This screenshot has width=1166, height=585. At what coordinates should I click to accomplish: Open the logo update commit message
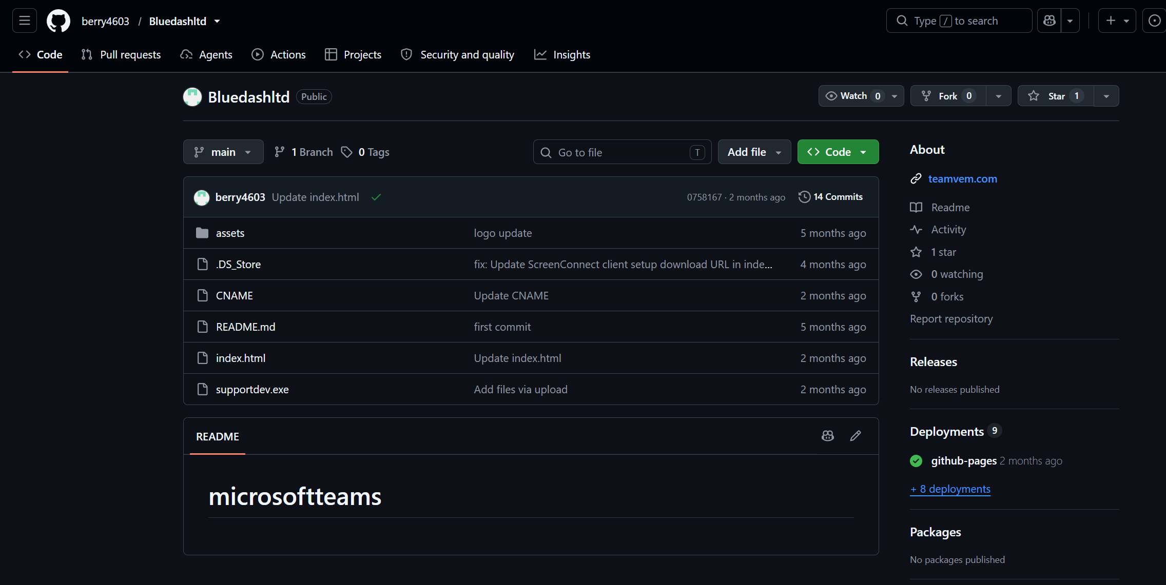click(x=503, y=233)
